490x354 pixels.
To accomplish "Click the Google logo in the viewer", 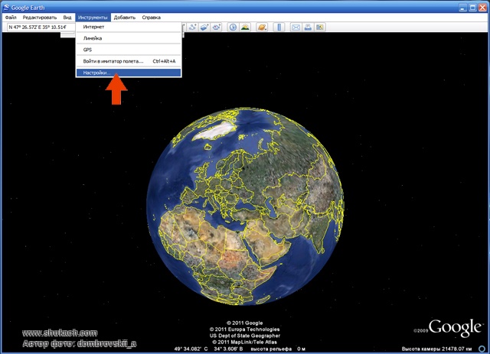I will [x=454, y=328].
